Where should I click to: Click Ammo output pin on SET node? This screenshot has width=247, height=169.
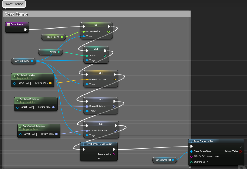click(x=105, y=56)
